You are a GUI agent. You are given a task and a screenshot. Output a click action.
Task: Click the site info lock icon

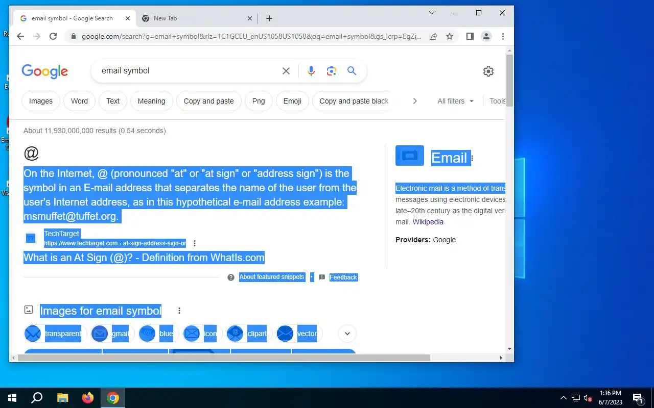click(73, 36)
